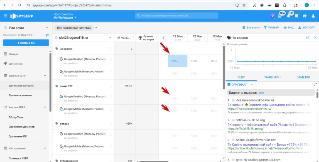Click the SPYSERP logo
The image size is (319, 162).
click(x=22, y=16)
